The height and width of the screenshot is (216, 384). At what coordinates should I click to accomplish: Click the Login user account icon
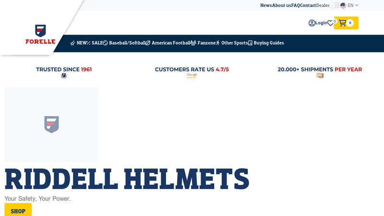point(312,23)
